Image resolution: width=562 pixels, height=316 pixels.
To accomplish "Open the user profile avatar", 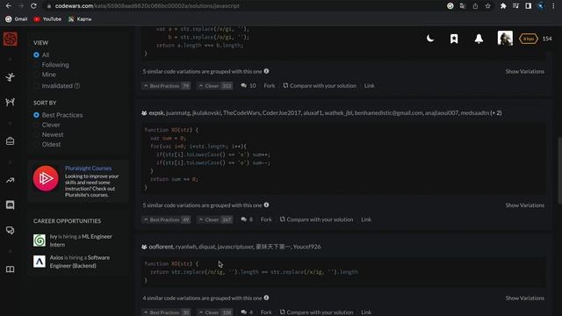I will tap(505, 38).
